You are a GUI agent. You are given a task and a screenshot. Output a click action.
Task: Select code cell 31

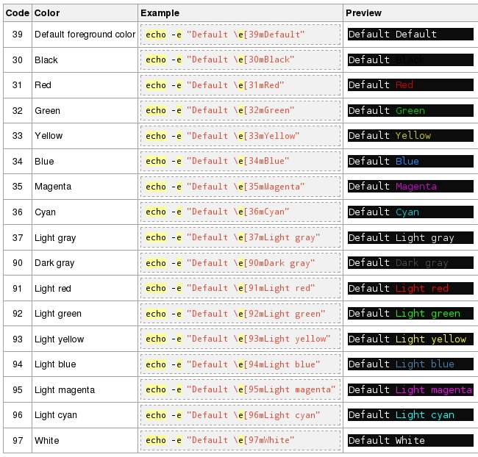pyautogui.click(x=18, y=85)
